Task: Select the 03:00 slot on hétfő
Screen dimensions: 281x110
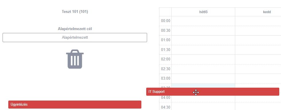Action: tap(203, 78)
